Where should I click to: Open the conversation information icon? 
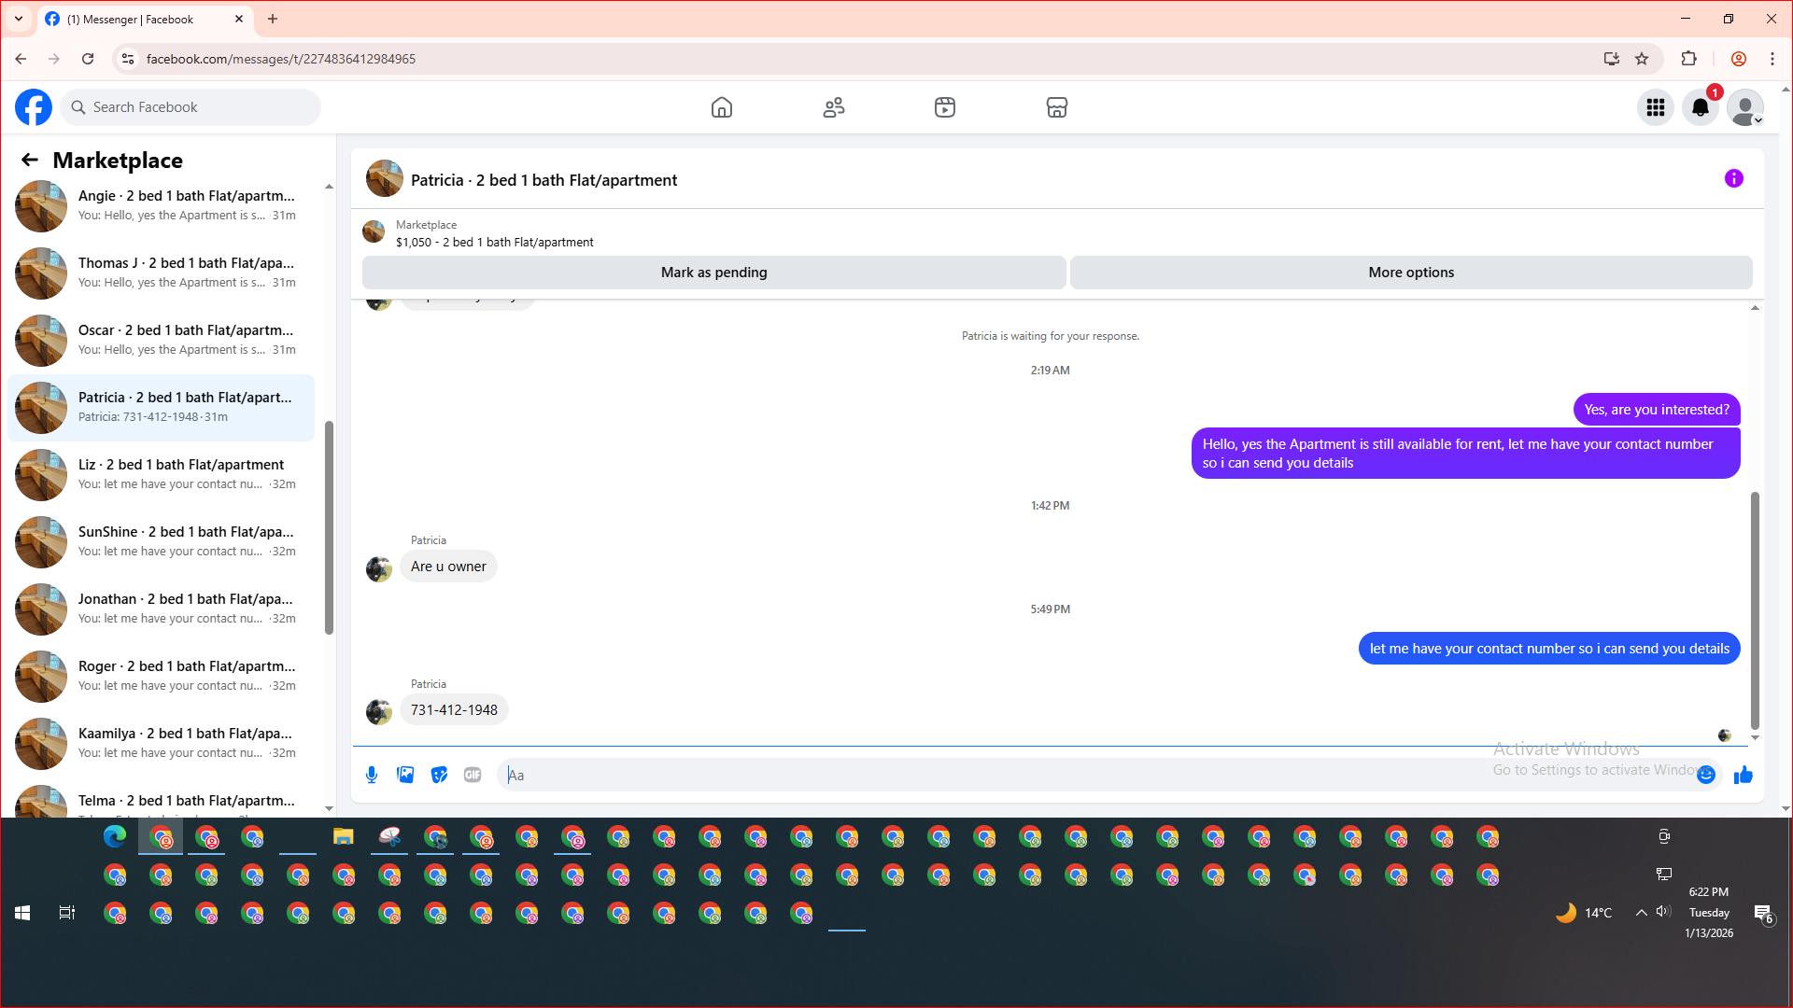click(1734, 178)
